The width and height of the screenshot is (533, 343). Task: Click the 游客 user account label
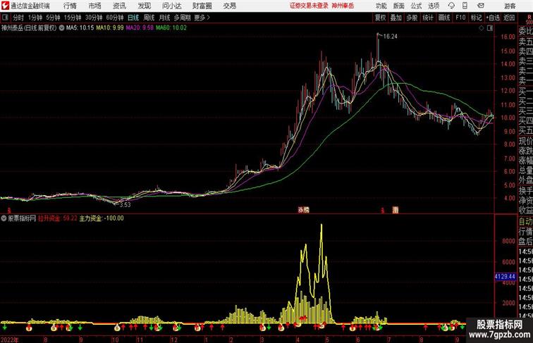pyautogui.click(x=510, y=6)
